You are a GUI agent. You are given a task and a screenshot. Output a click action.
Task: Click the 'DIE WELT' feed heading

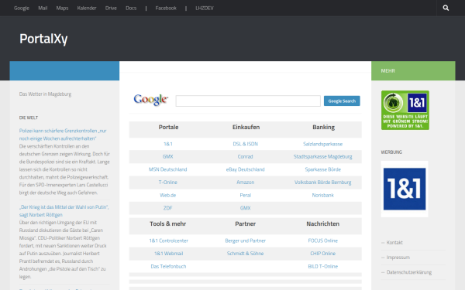[x=29, y=118]
